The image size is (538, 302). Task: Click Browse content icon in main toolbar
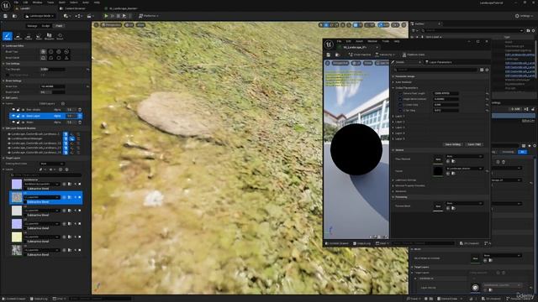click(14, 16)
